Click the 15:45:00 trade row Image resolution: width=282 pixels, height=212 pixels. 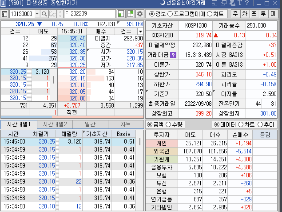(x=68, y=142)
